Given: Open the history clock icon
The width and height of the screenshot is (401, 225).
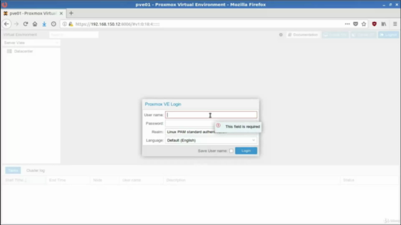Looking at the screenshot, I should pyautogui.click(x=53, y=24).
